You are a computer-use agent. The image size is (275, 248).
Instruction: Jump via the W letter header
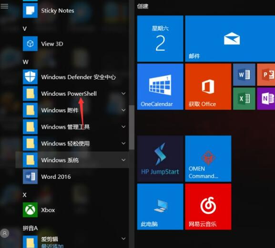pyautogui.click(x=25, y=62)
